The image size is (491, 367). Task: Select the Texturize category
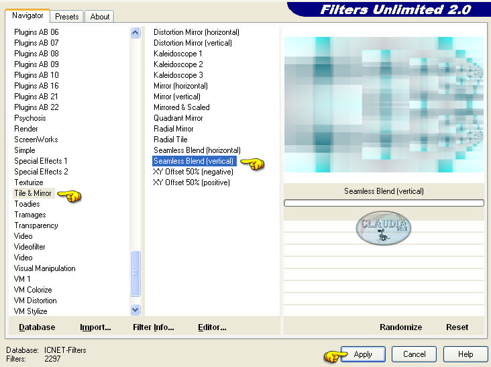coord(29,182)
